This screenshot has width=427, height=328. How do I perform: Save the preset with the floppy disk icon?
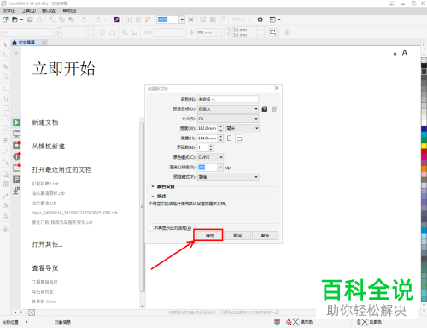(x=265, y=109)
